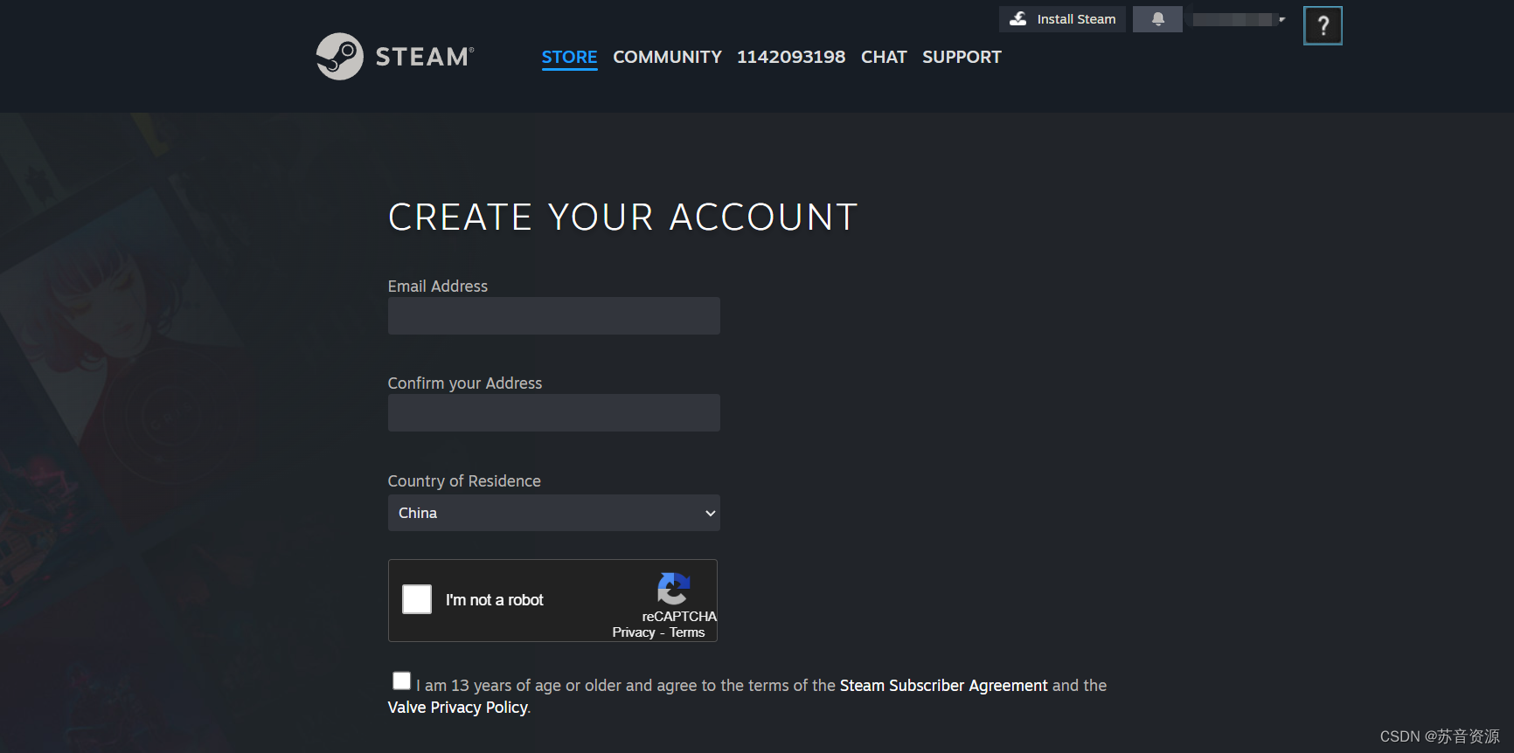Open the CHAT menu item

point(884,57)
